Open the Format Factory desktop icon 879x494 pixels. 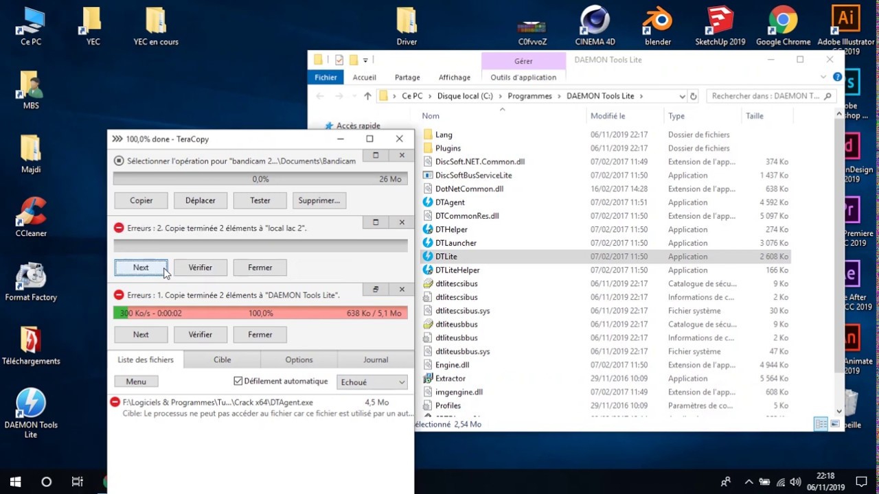[31, 281]
